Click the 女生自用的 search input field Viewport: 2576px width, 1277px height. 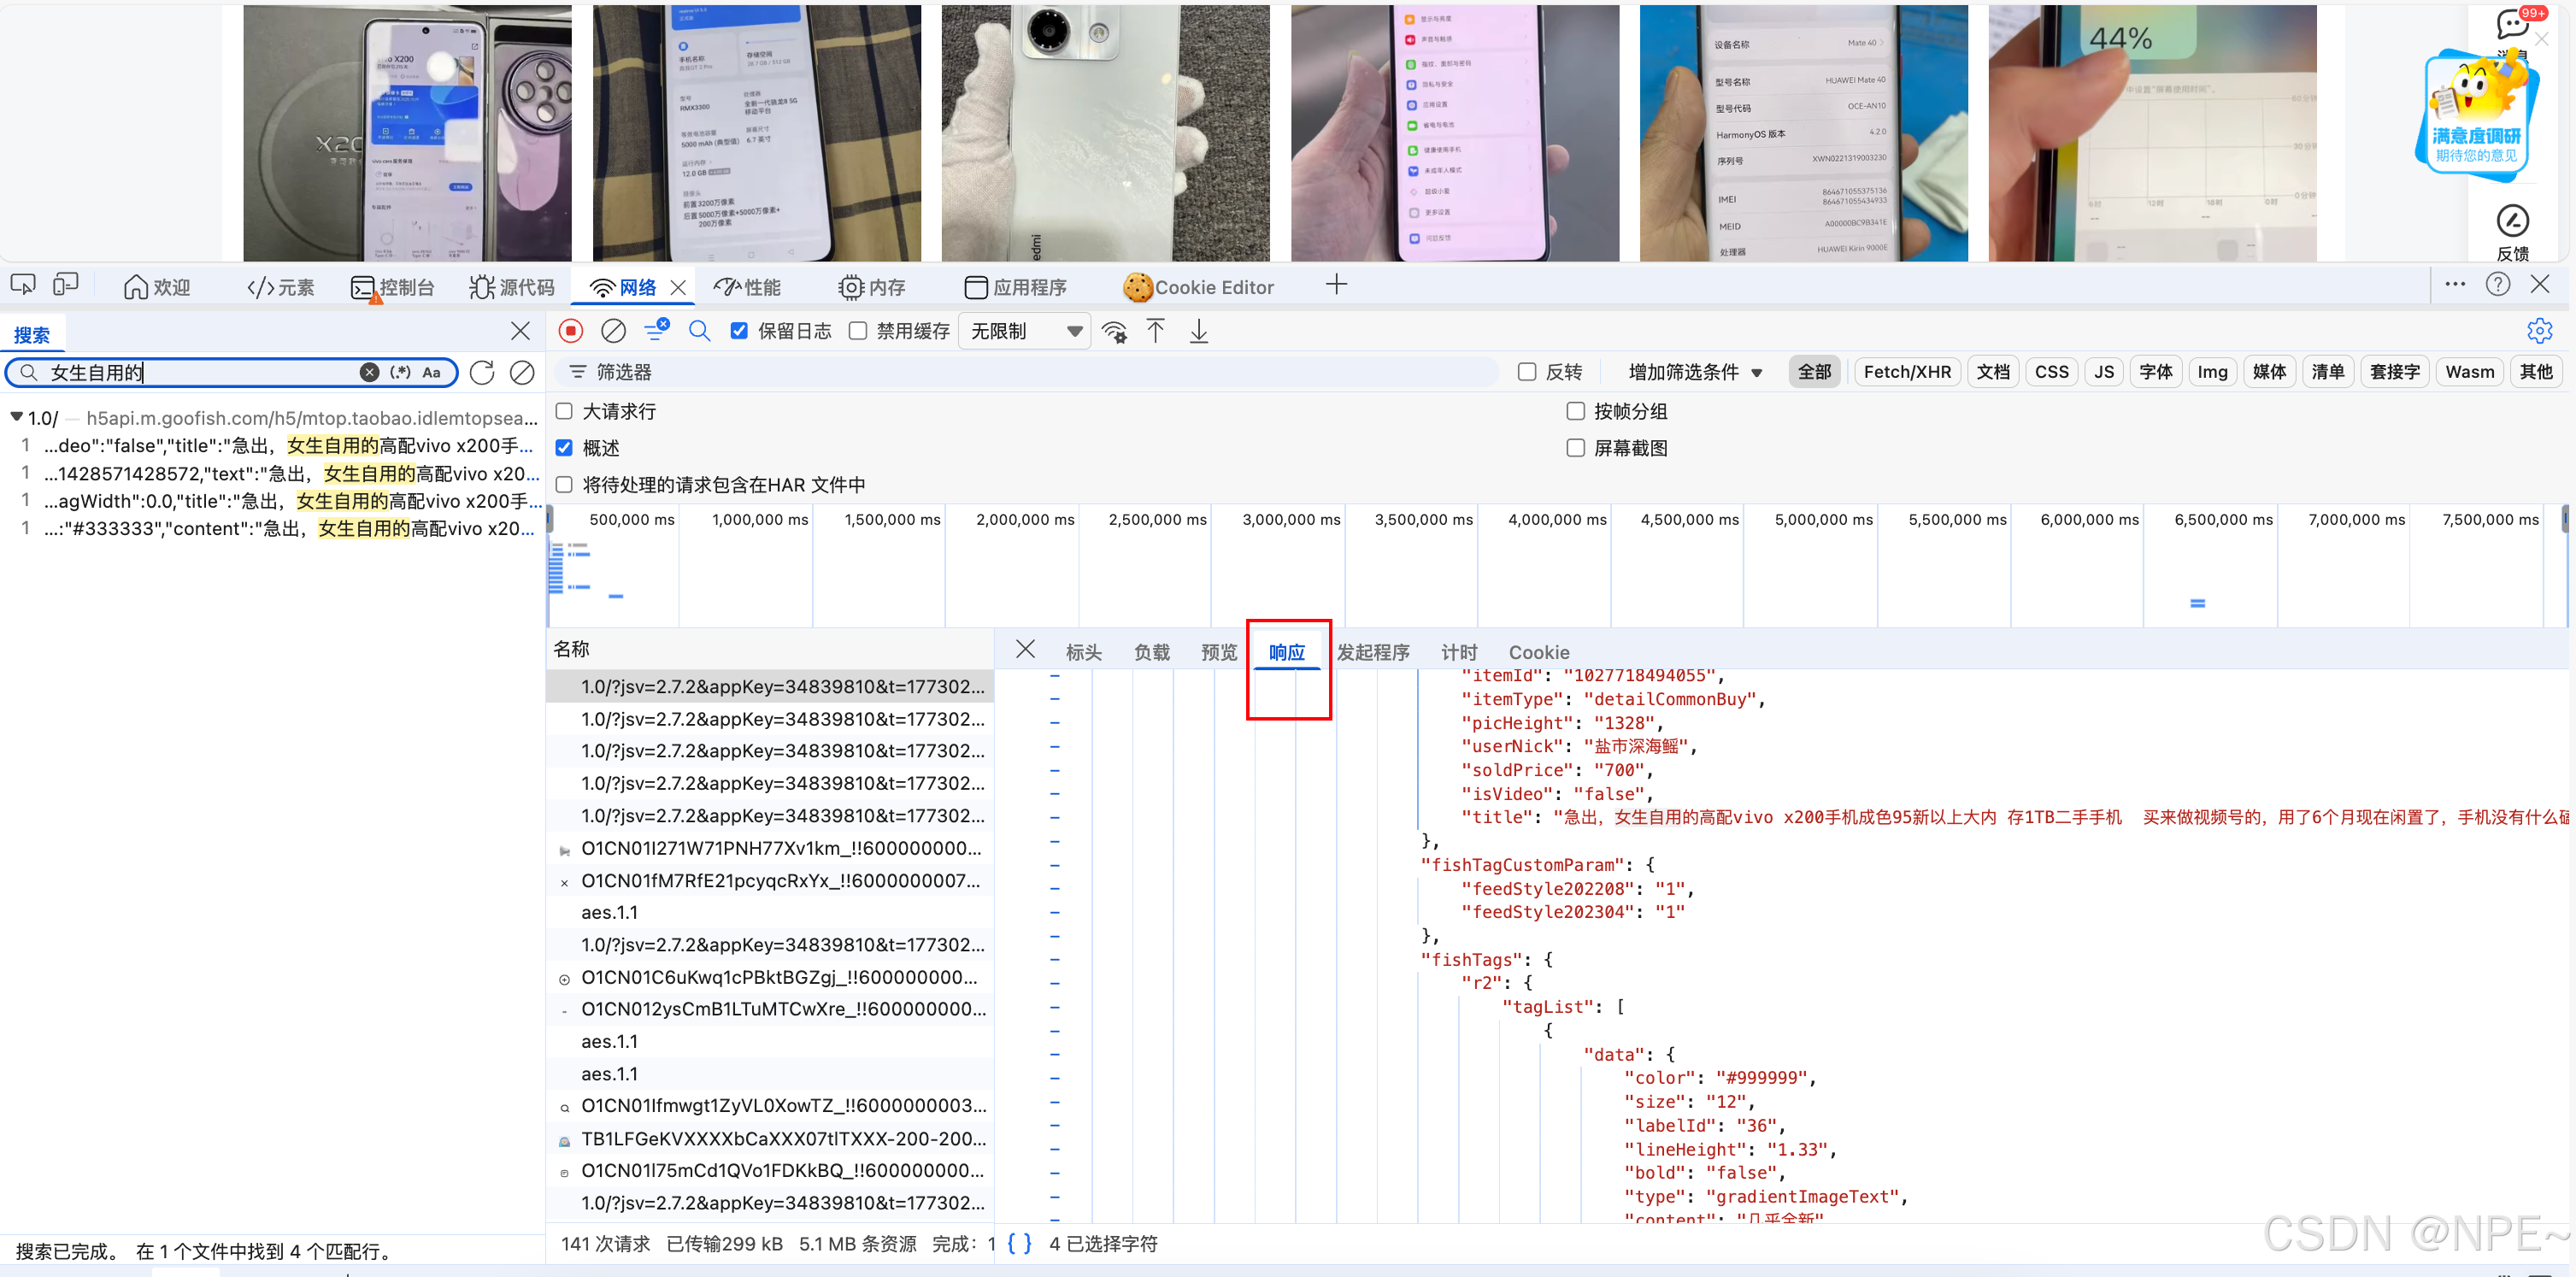click(x=200, y=373)
